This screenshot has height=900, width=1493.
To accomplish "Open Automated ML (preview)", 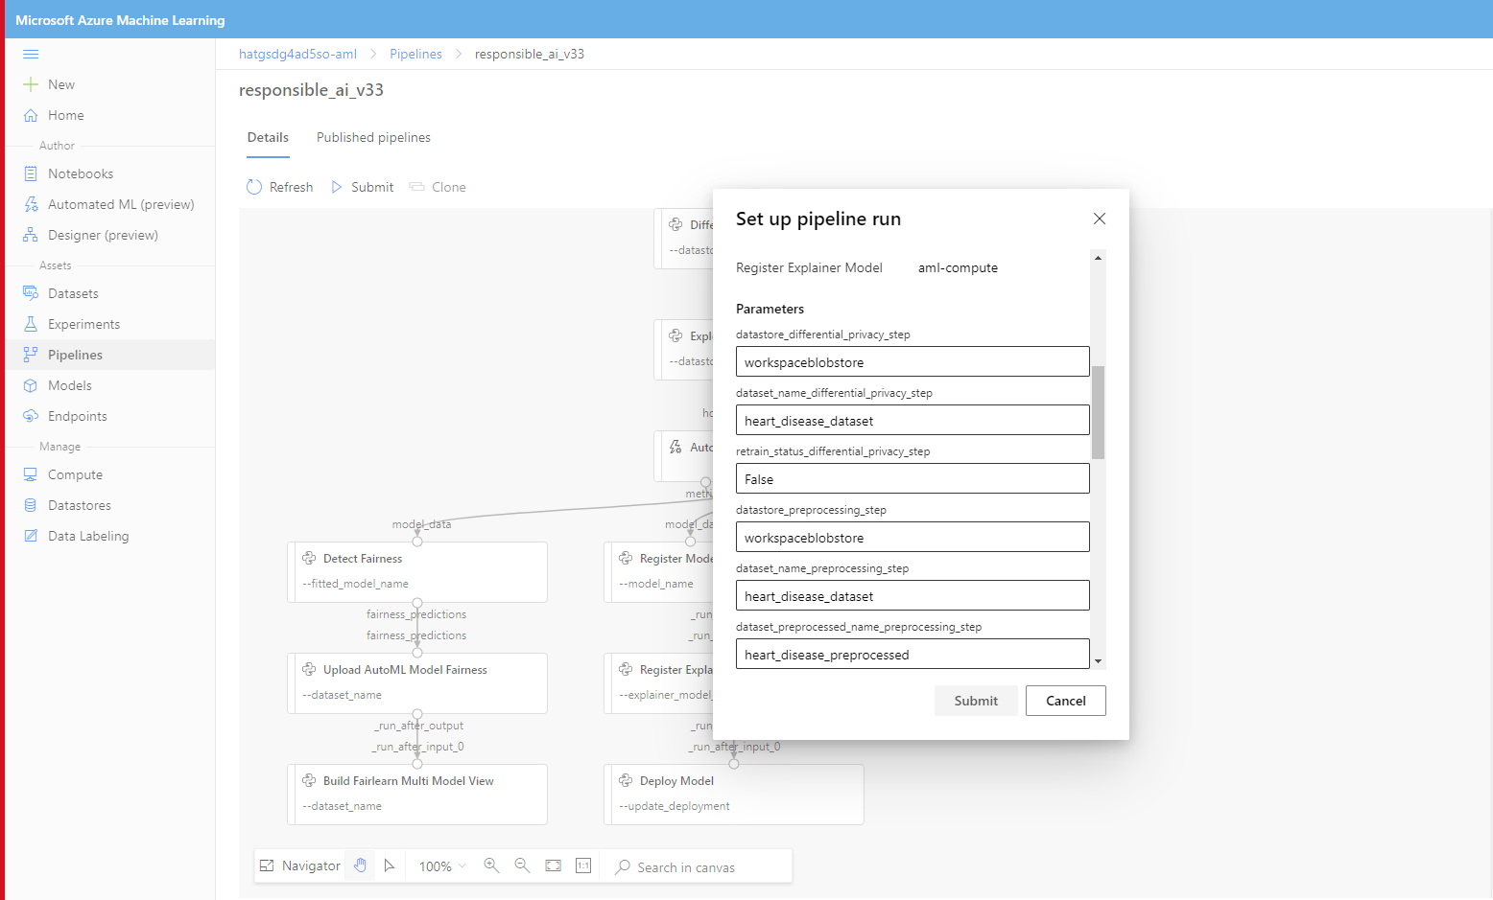I will [109, 204].
